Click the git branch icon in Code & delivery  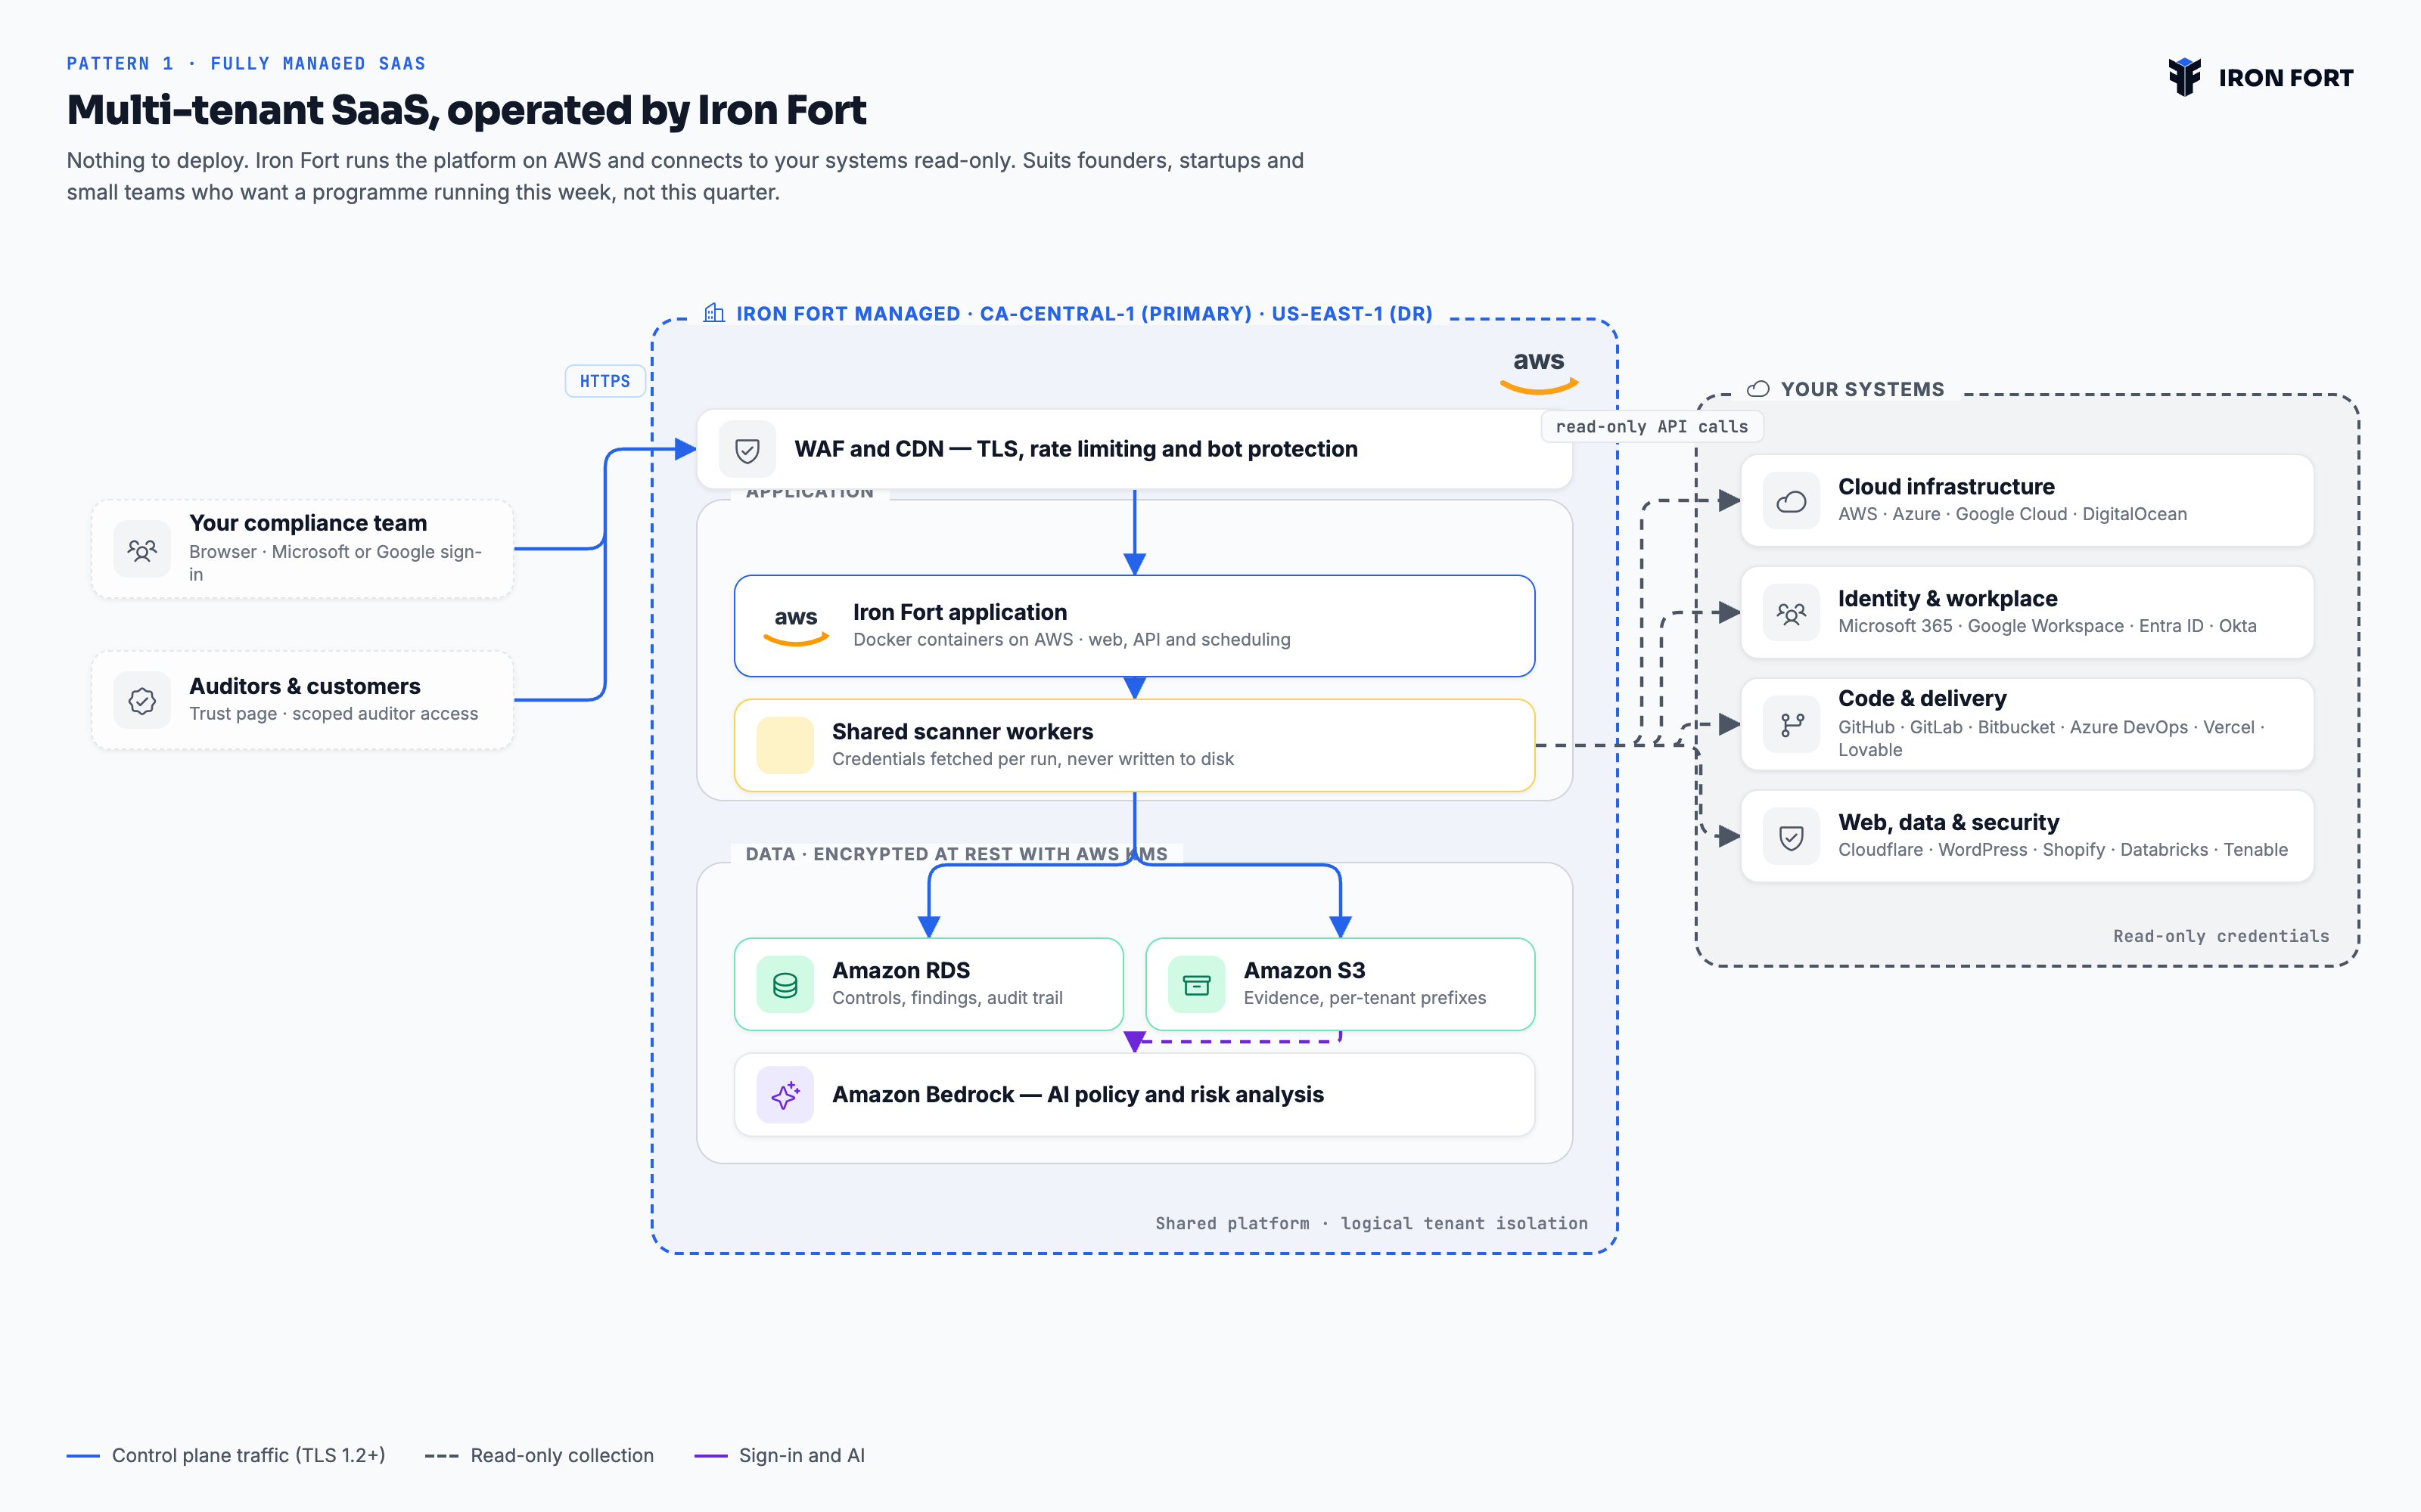click(1792, 725)
